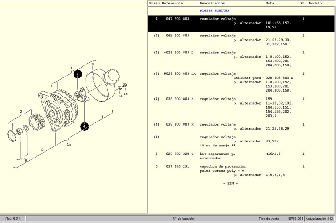Image resolution: width=336 pixels, height=223 pixels.
Task: Click the Tipo de venta status entry
Action: (269, 219)
